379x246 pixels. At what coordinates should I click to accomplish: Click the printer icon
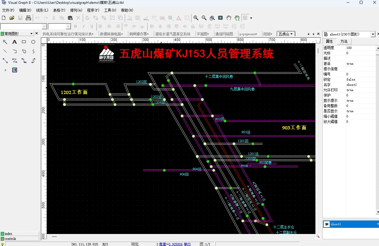click(x=28, y=18)
